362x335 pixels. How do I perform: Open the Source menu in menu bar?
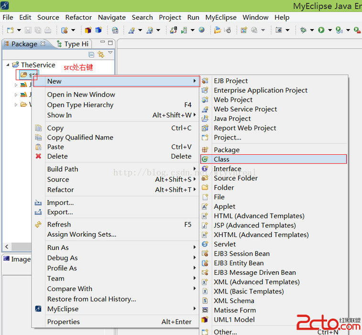pos(48,17)
